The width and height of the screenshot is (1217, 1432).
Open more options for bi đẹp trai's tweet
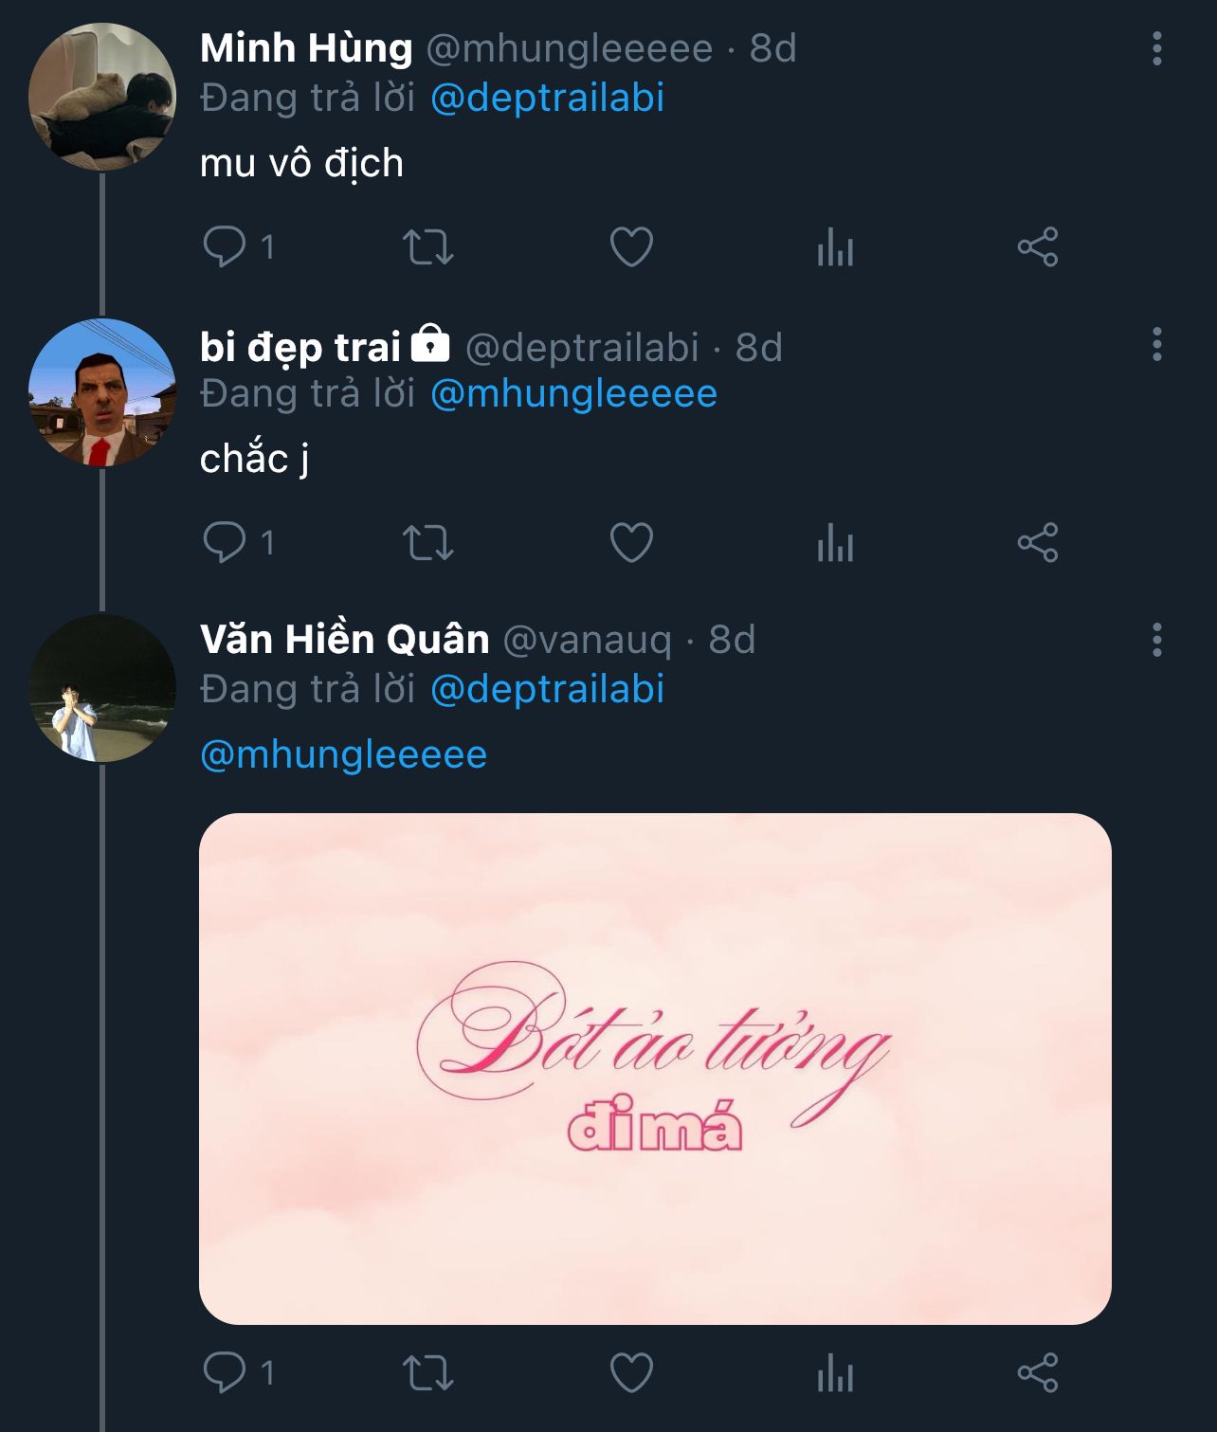pos(1156,345)
